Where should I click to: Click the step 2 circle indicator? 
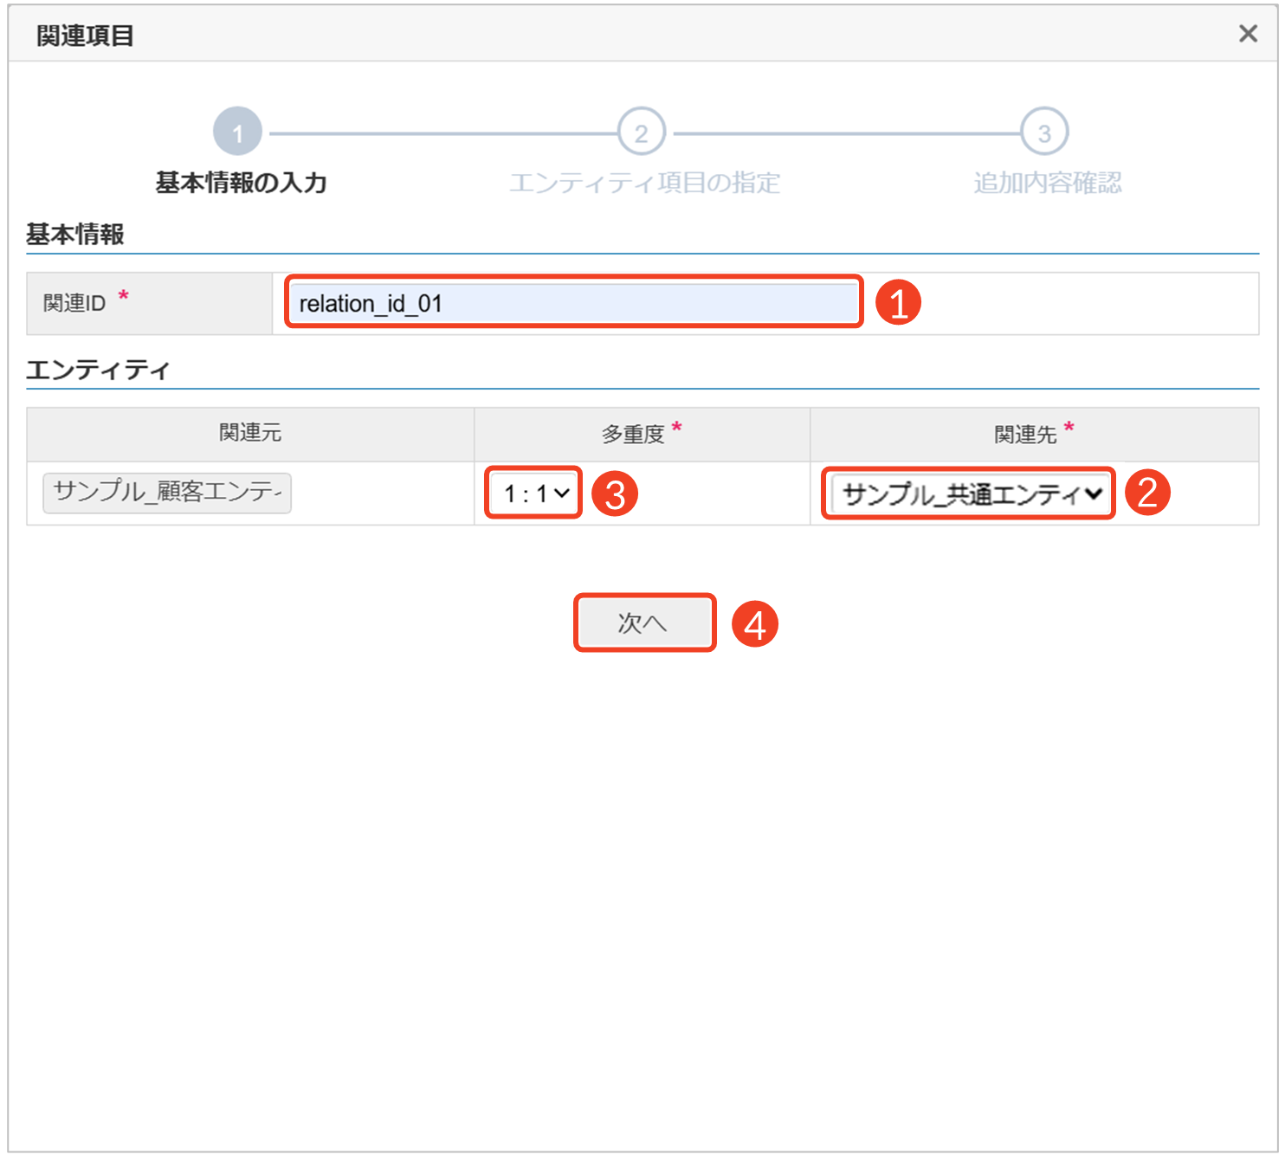[x=641, y=132]
